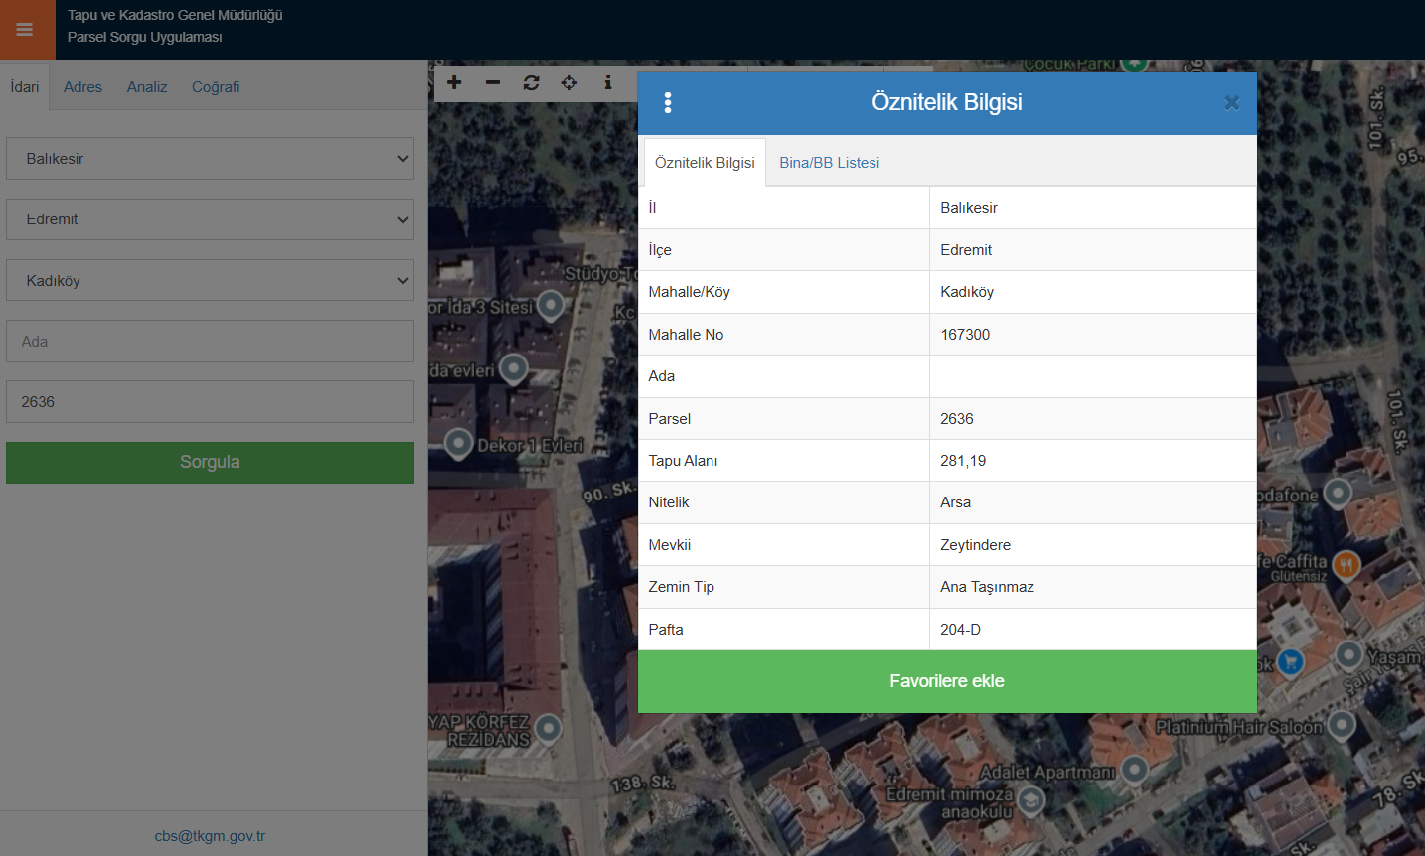The height and width of the screenshot is (856, 1425).
Task: Select the Adres tab
Action: pyautogui.click(x=82, y=87)
